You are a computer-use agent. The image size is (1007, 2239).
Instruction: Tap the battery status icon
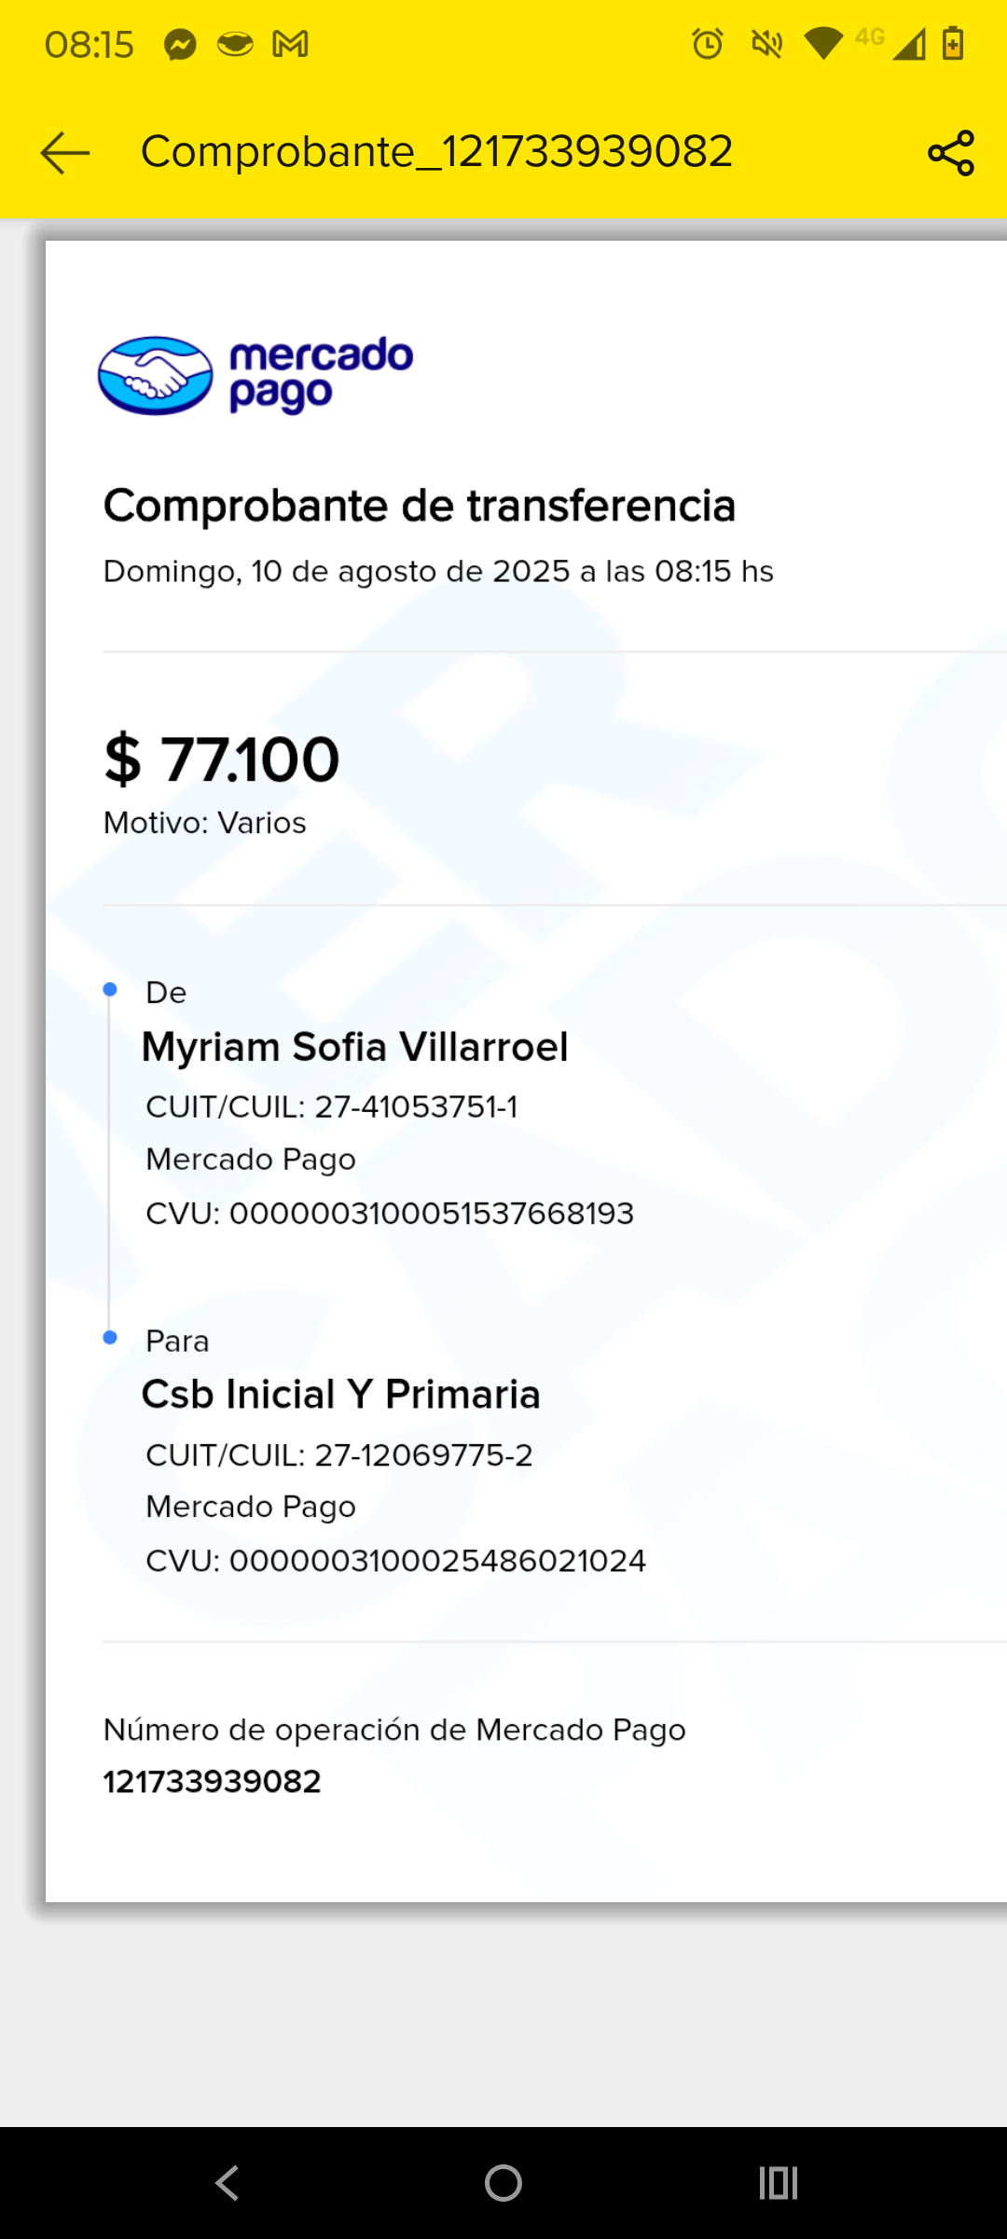coord(952,44)
